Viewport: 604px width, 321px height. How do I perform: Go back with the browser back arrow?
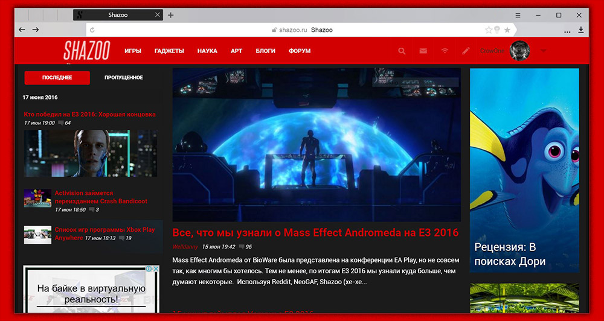pos(22,30)
